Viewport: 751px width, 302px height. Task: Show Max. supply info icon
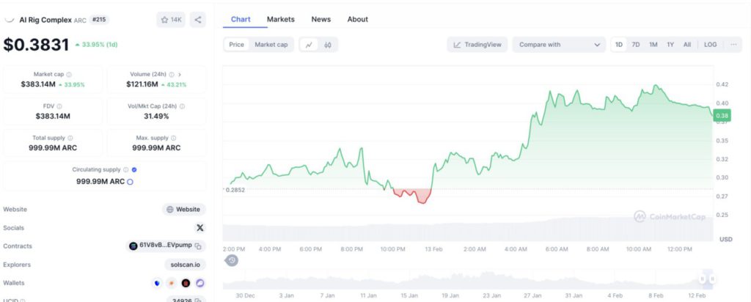click(173, 138)
